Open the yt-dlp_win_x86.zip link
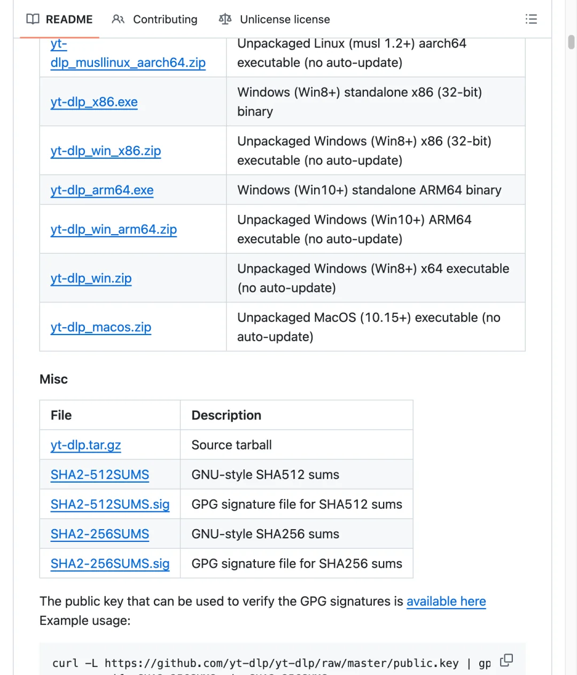The width and height of the screenshot is (577, 675). [x=106, y=151]
